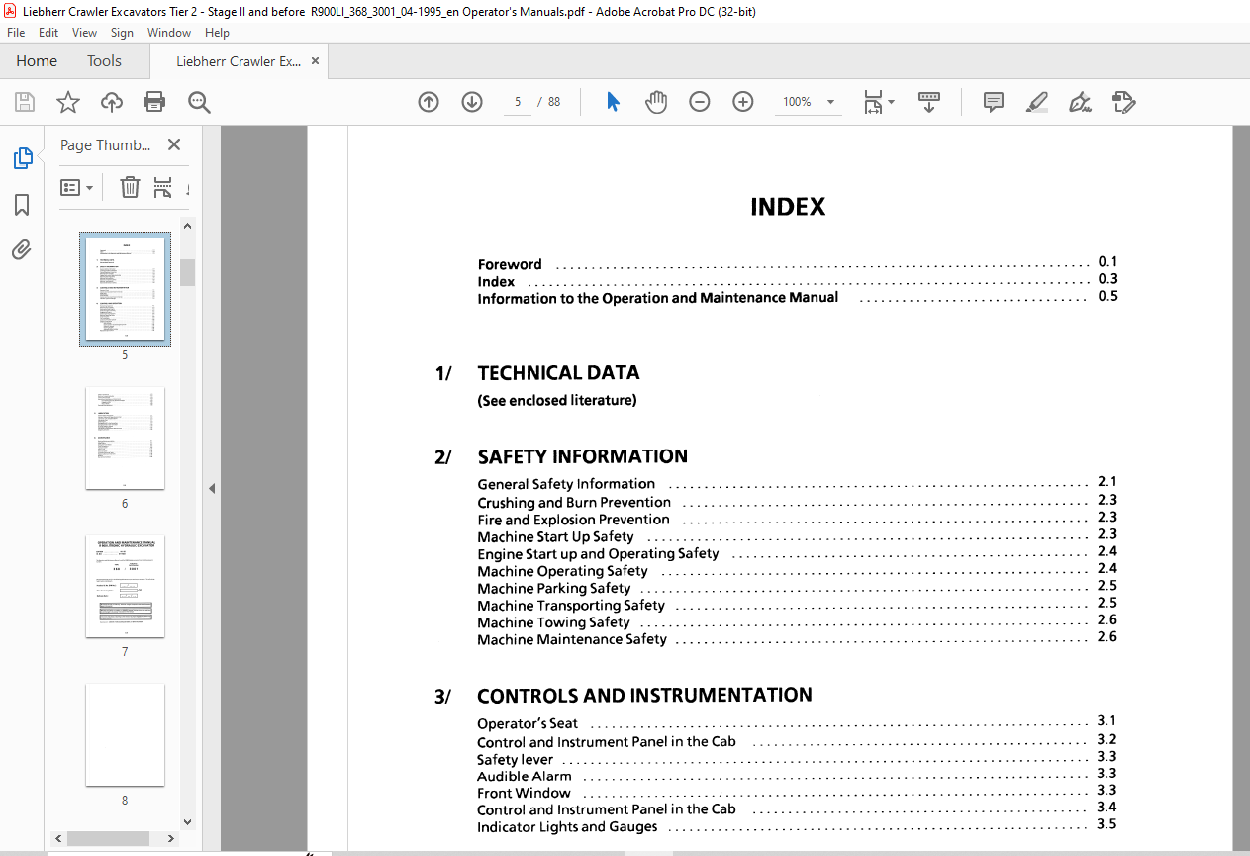Click thumbnails horizontal scroll right arrow
The image size is (1250, 856).
point(171,838)
